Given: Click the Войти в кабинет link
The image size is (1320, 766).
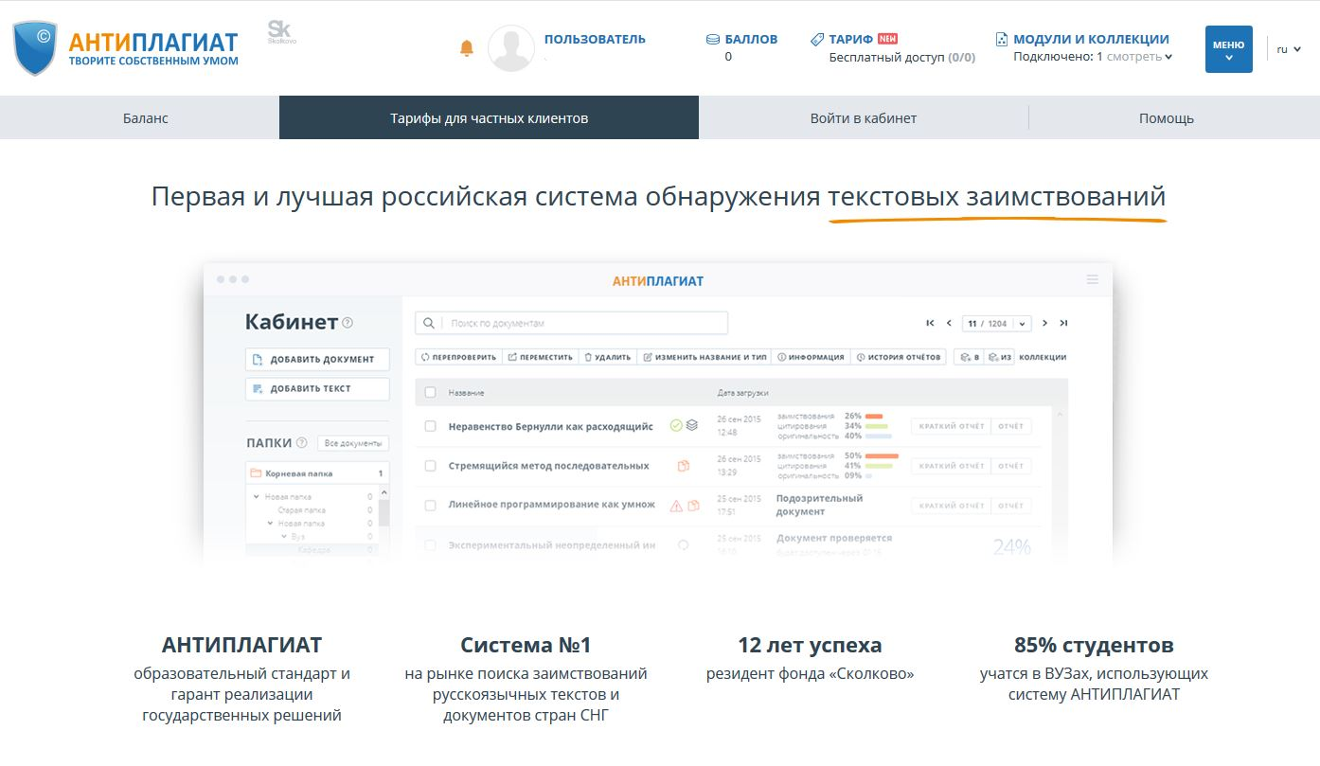Looking at the screenshot, I should 863,118.
